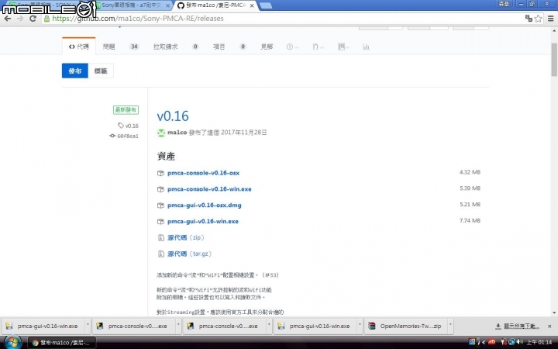This screenshot has height=349, width=558.
Task: Click the package icon beside pmca-gui-v0.16-osx.dmg
Action: coord(160,206)
